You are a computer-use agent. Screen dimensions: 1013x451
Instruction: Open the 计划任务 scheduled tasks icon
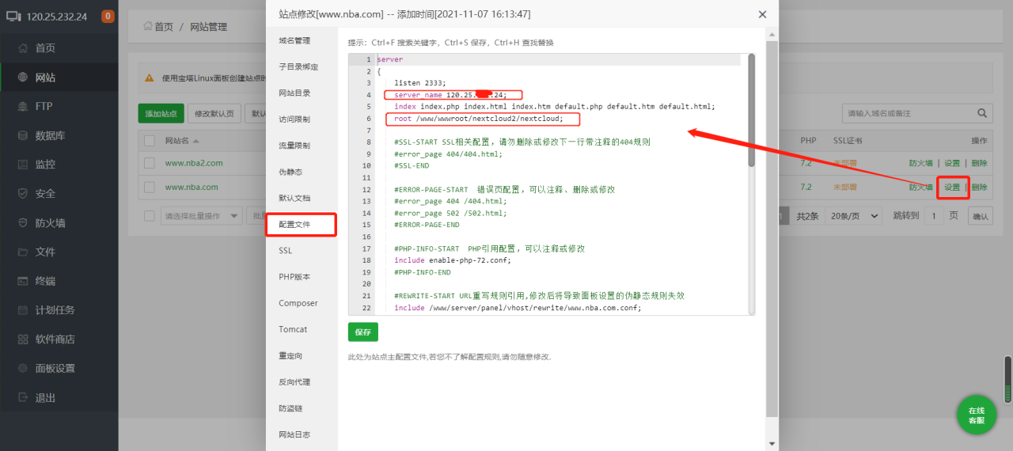[24, 310]
